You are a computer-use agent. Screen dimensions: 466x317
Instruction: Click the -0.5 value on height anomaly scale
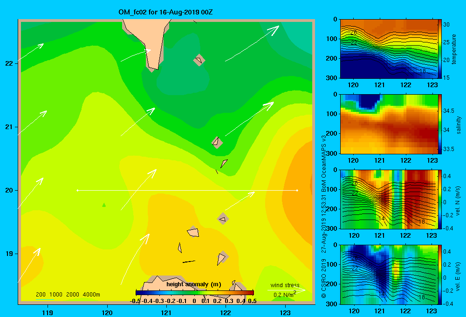[136, 301]
